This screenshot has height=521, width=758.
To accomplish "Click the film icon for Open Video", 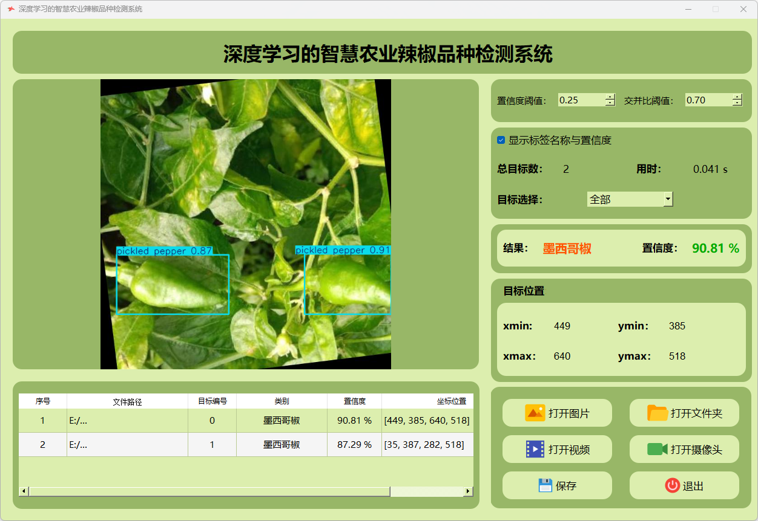I will tap(535, 449).
